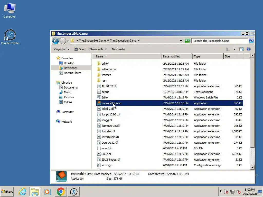Image resolution: width=263 pixels, height=197 pixels.
Task: Expand the recent pages dropdown arrow
Action: click(68, 41)
